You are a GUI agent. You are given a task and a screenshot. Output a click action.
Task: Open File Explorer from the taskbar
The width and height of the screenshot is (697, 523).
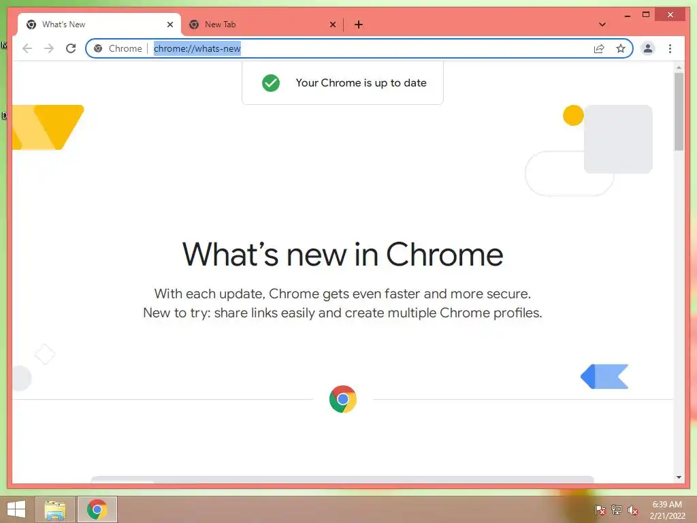(x=54, y=509)
